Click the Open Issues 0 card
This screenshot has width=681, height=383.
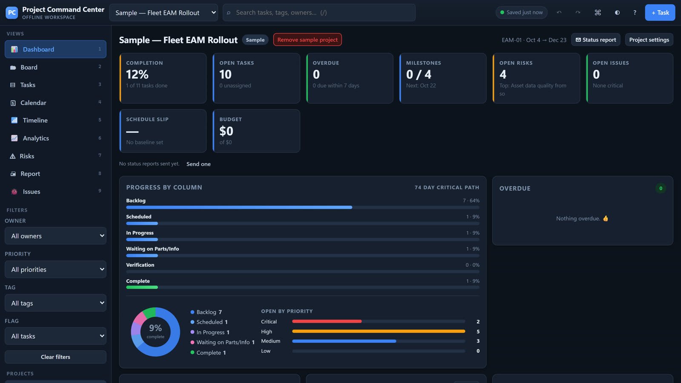(x=629, y=78)
